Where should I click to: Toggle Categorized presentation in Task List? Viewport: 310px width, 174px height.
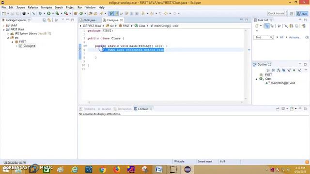tap(267, 26)
